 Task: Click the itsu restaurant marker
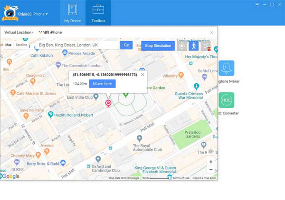[x=9, y=62]
